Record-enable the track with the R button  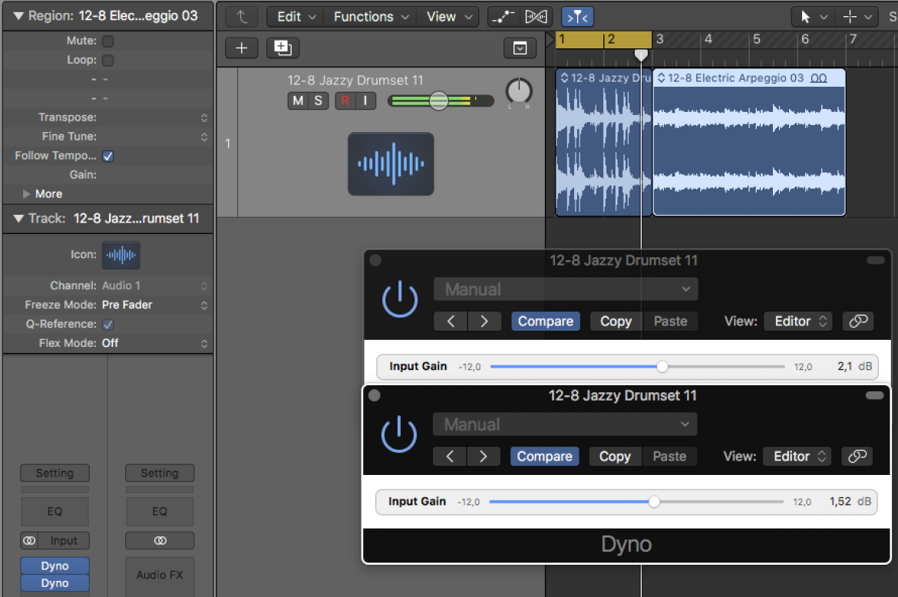[345, 101]
